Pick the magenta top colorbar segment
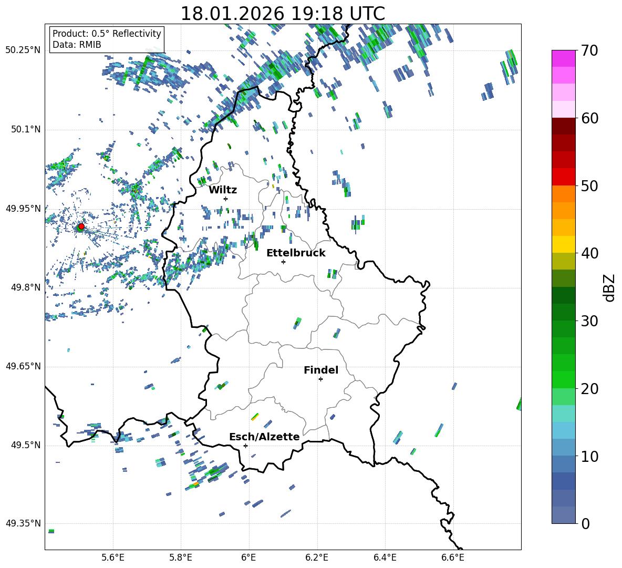The height and width of the screenshot is (568, 622). (564, 59)
